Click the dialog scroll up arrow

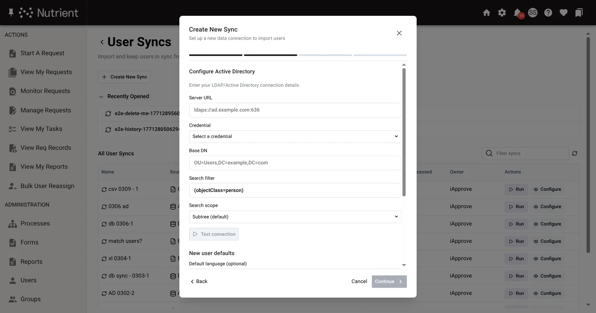[x=404, y=65]
